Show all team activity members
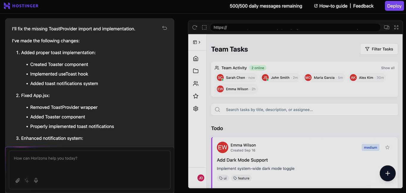Screen dimensions: 406x193 (388, 68)
